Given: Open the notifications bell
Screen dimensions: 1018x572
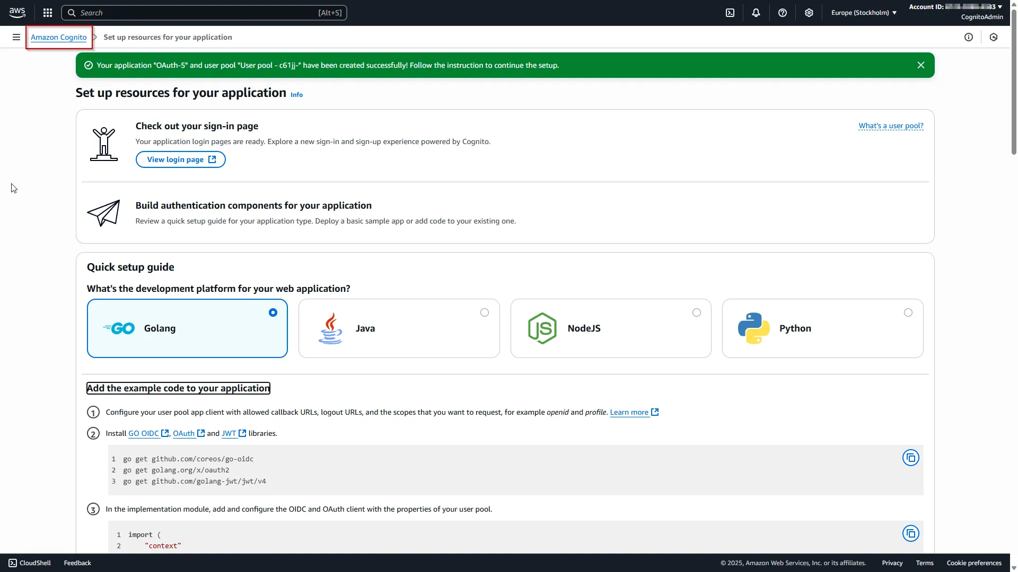Looking at the screenshot, I should tap(756, 13).
